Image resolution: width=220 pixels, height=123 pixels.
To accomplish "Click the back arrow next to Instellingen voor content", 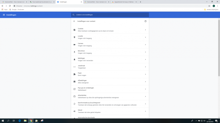I will click(74, 21).
